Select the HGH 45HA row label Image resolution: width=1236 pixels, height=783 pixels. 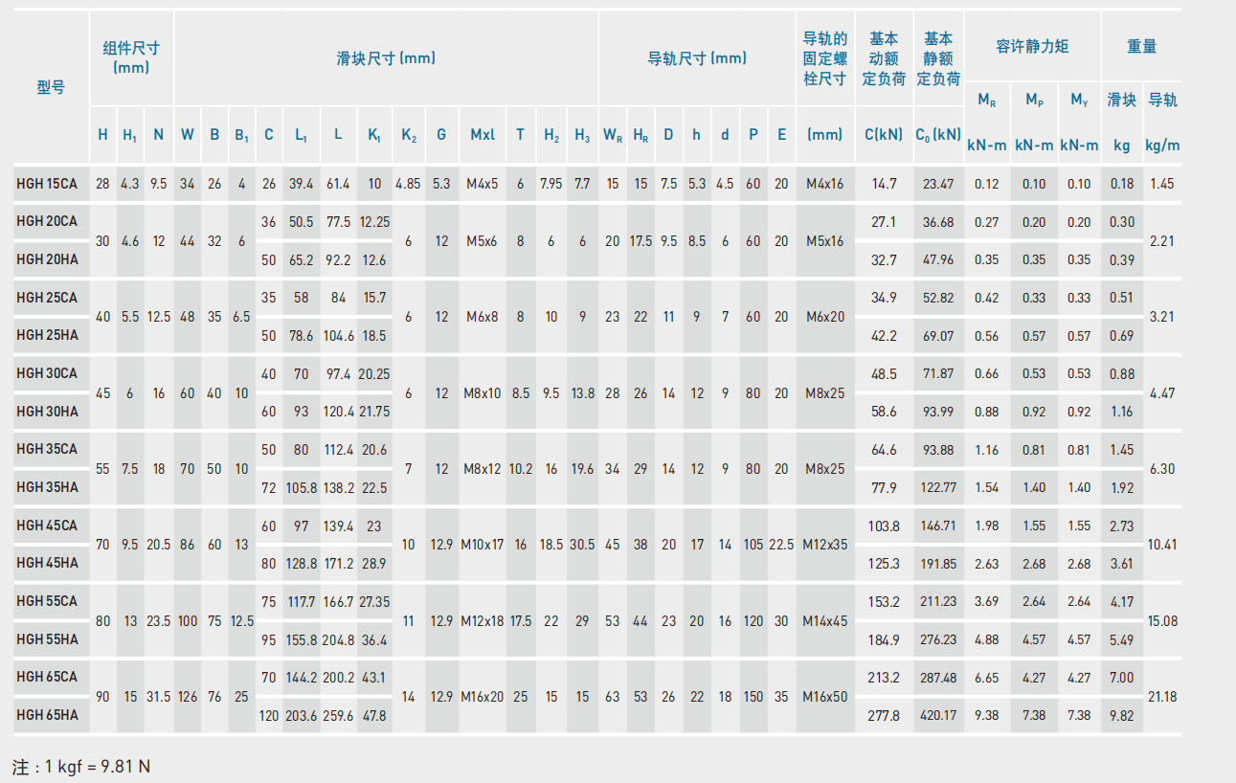(x=47, y=563)
